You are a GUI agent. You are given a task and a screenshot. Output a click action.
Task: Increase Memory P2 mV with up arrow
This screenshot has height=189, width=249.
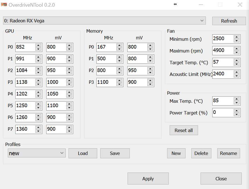tap(150, 69)
